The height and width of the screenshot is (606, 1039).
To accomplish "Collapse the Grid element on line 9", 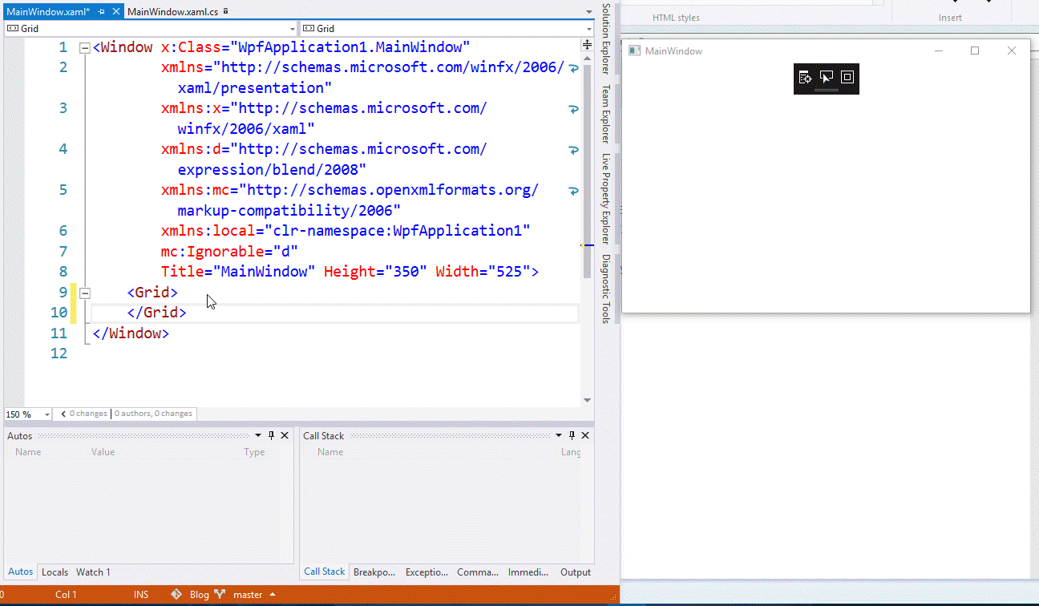I will point(85,293).
